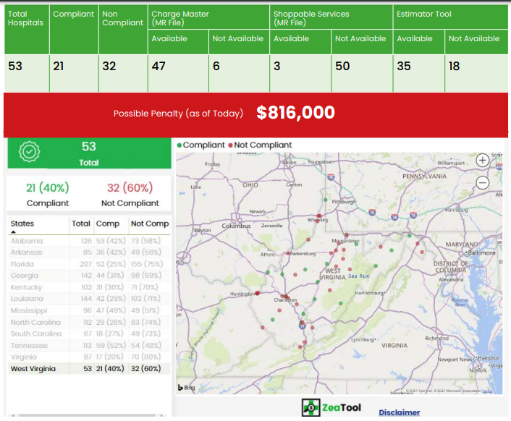Open the Disclaimer link
Image resolution: width=511 pixels, height=421 pixels.
[399, 412]
